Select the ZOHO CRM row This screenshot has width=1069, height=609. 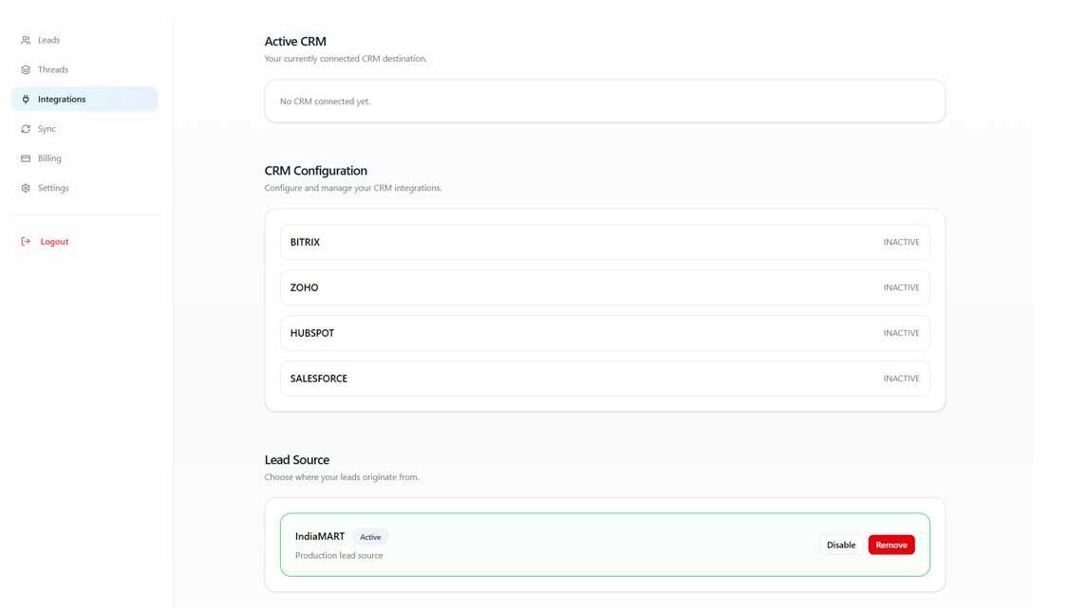[605, 288]
